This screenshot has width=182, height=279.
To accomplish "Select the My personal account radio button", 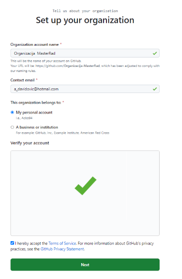I will [12, 112].
